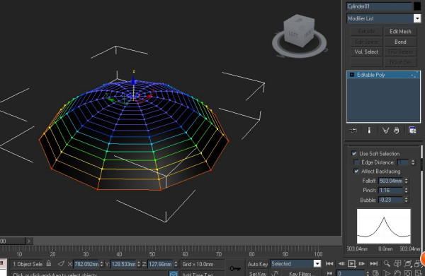This screenshot has height=276, width=425.
Task: Open the Selected key filter dropdown
Action: point(317,263)
